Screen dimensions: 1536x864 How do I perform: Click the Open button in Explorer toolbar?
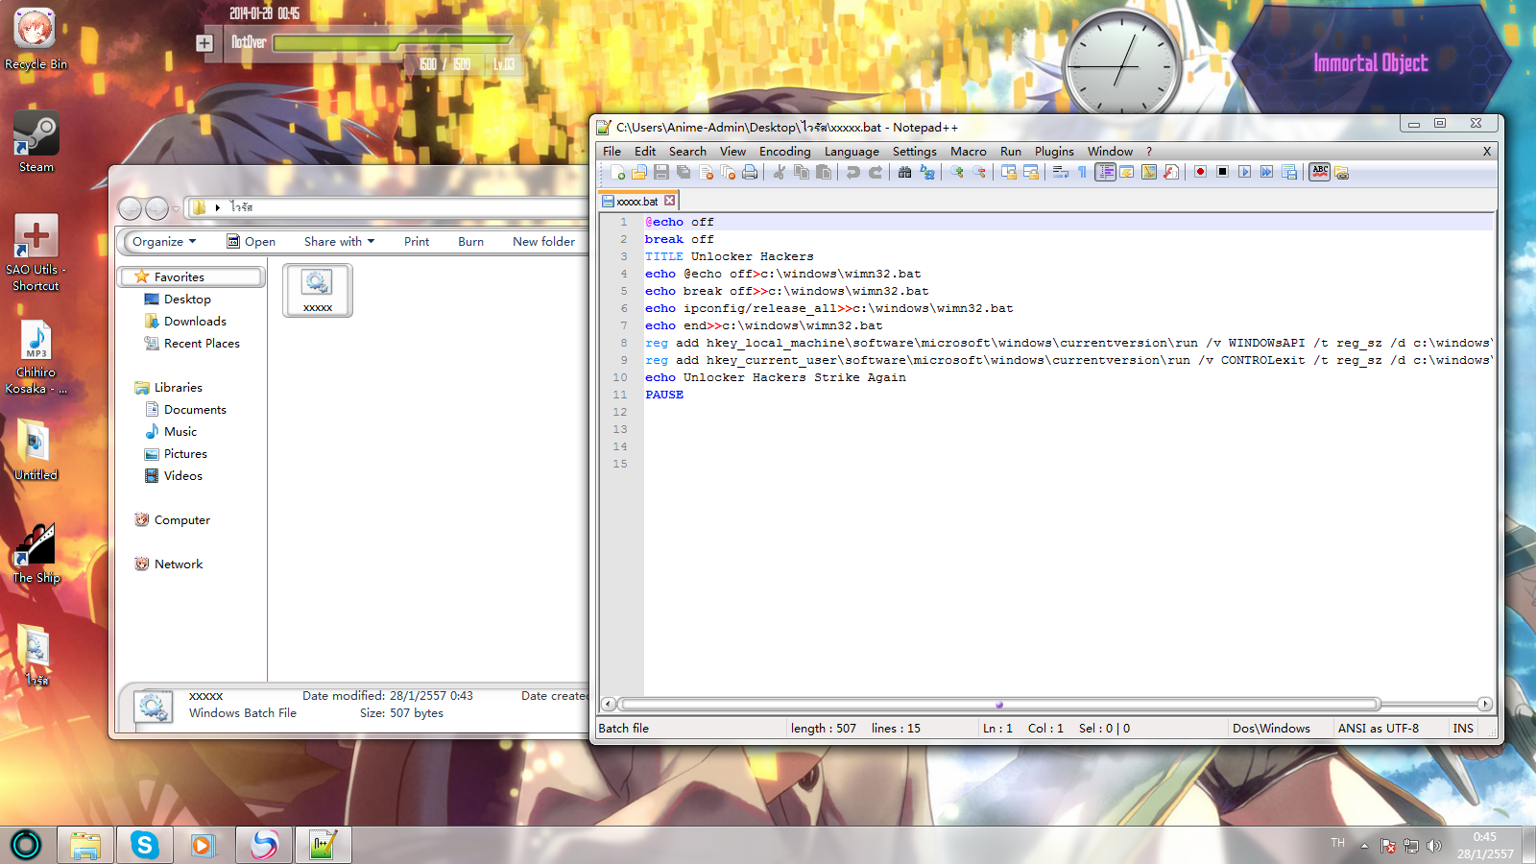tap(252, 242)
